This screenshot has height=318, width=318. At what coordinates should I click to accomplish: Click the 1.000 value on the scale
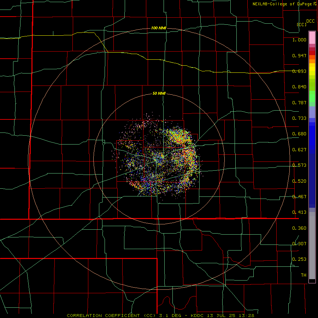[299, 40]
